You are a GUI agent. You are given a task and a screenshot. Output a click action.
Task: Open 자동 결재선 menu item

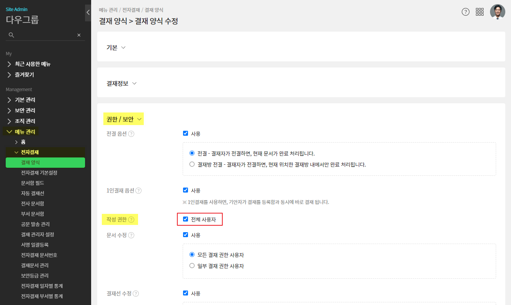pos(32,193)
